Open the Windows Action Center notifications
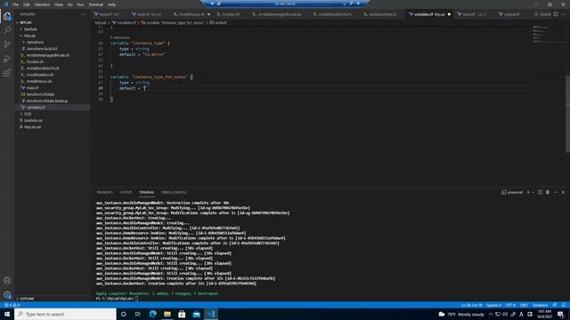 [560, 314]
